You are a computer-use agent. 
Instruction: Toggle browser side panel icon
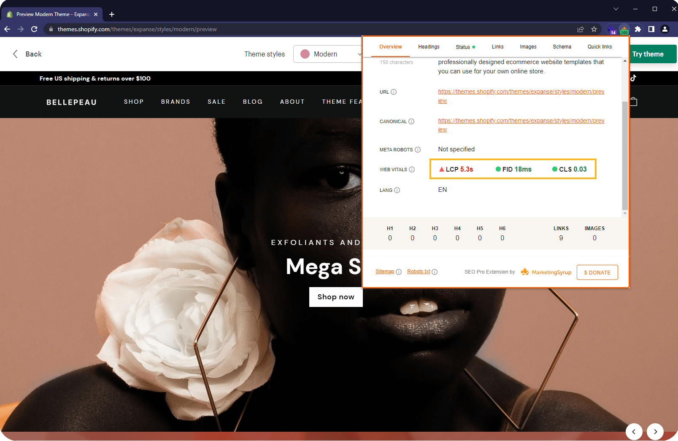coord(651,29)
